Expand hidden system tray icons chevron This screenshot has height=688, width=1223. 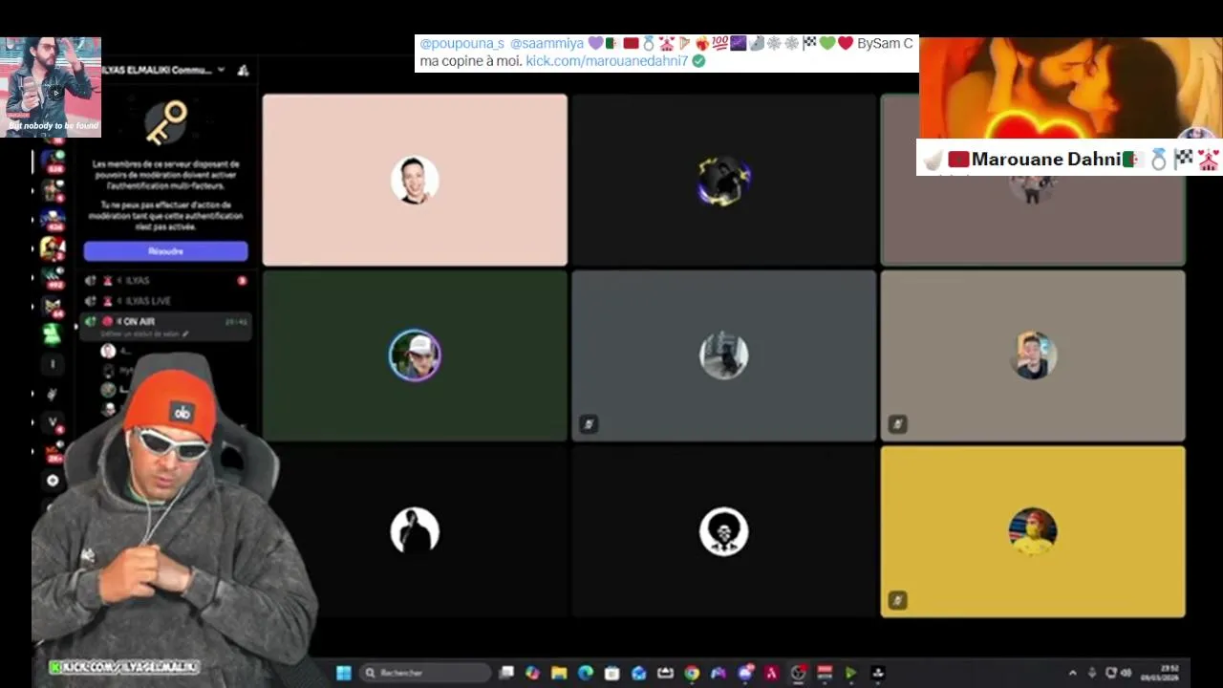(1072, 673)
